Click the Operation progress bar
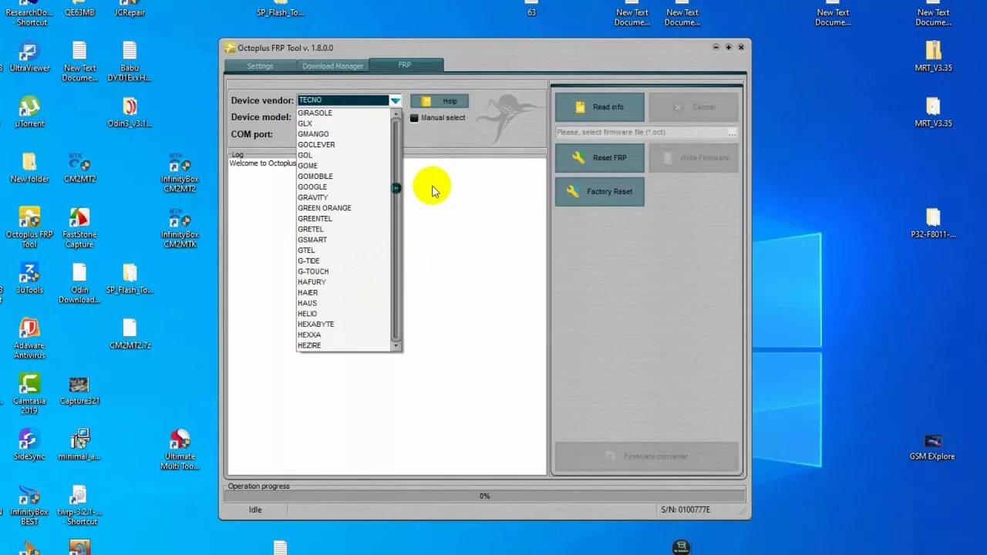 484,496
